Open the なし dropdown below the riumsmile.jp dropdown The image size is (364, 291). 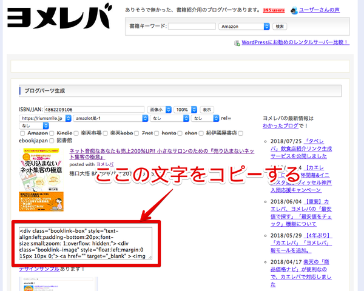tap(34, 125)
